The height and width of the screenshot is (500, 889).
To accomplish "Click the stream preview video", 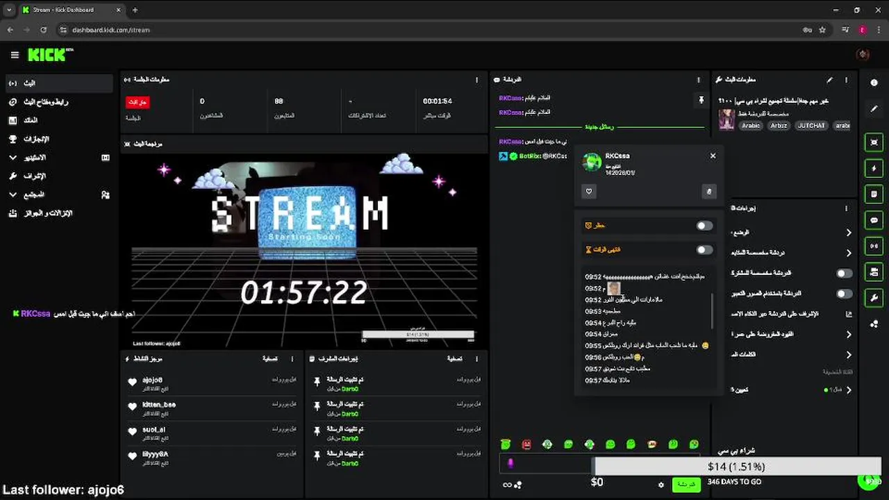I will [304, 251].
